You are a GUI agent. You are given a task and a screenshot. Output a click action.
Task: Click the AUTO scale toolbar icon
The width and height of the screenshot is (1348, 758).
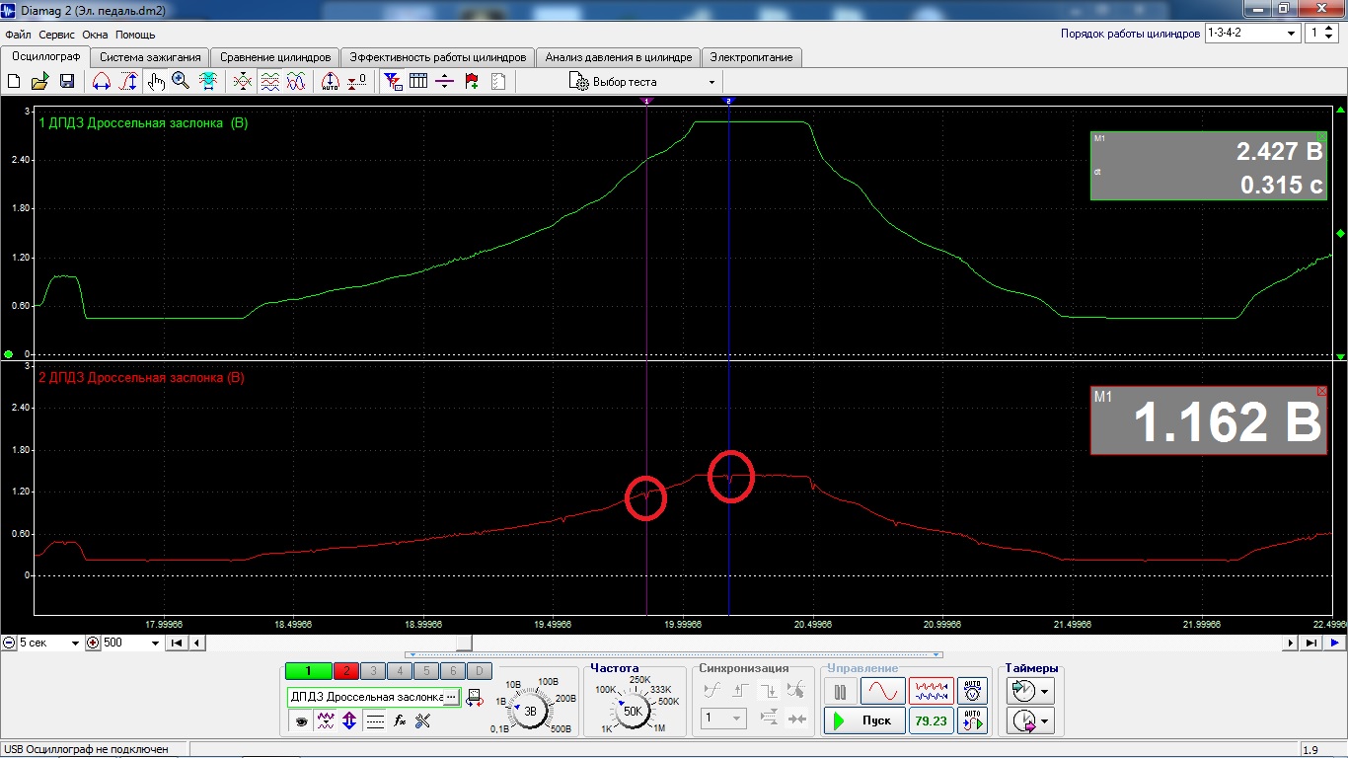[331, 82]
